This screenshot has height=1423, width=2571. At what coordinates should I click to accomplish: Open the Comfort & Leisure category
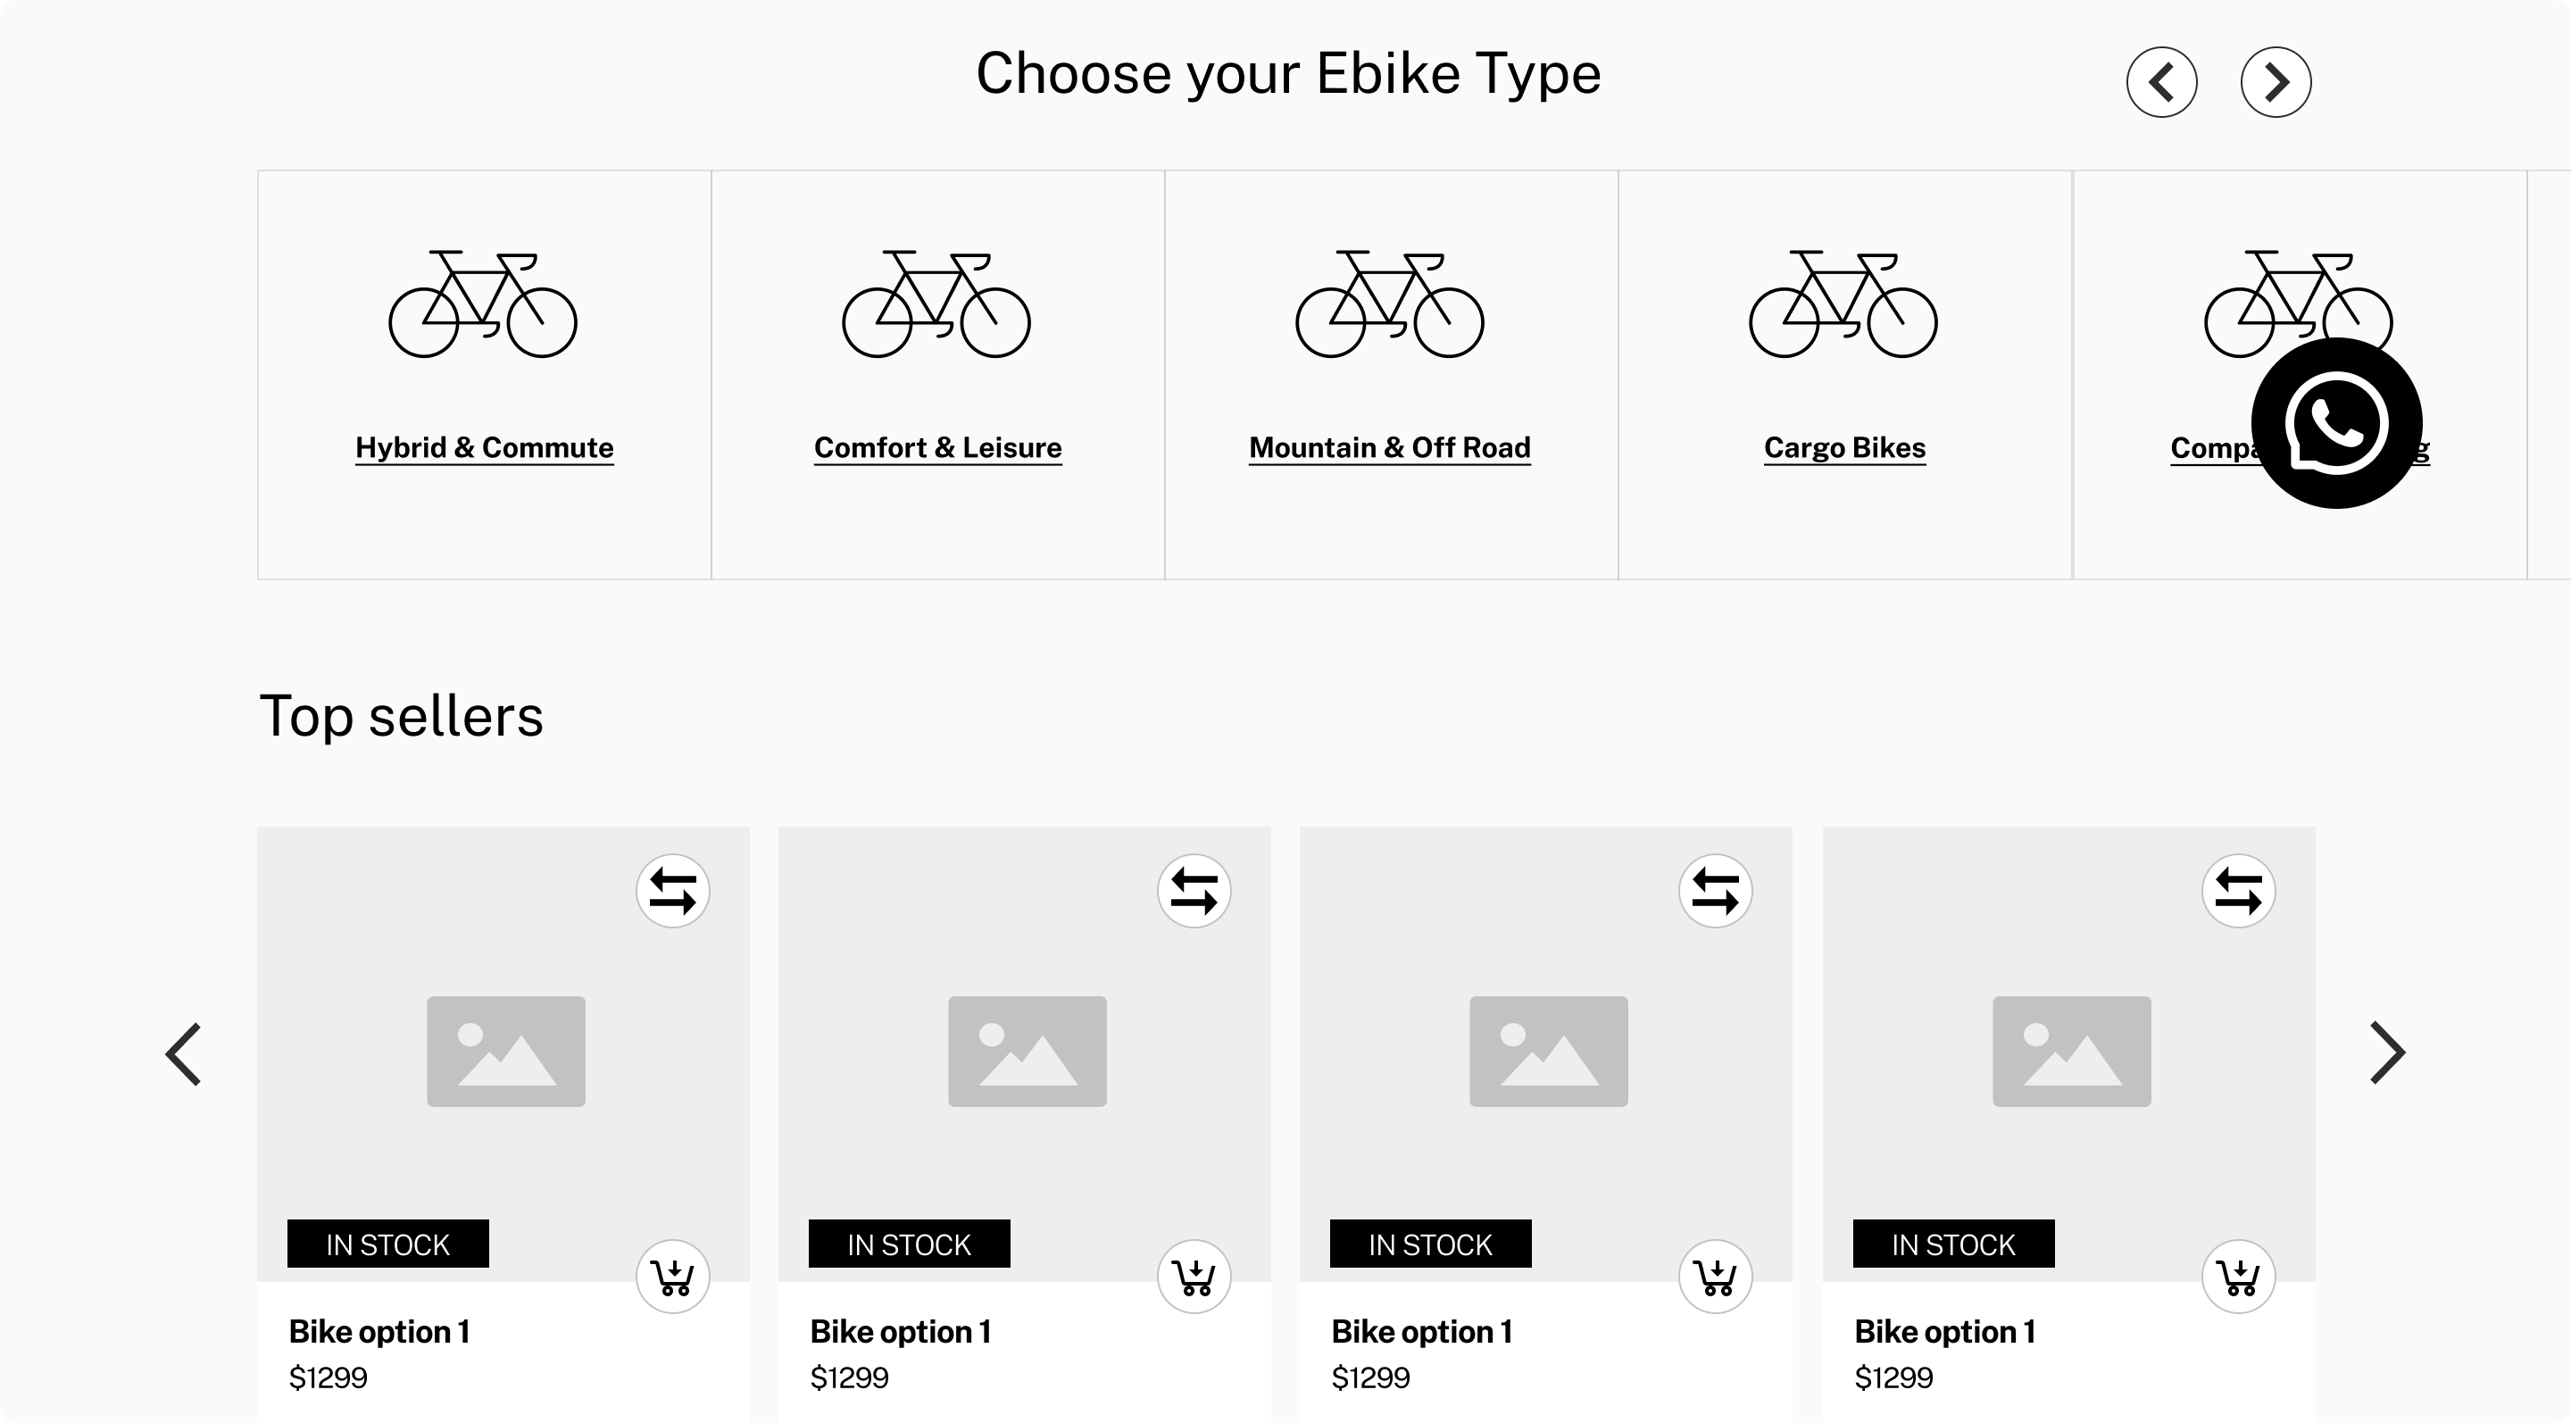click(937, 448)
